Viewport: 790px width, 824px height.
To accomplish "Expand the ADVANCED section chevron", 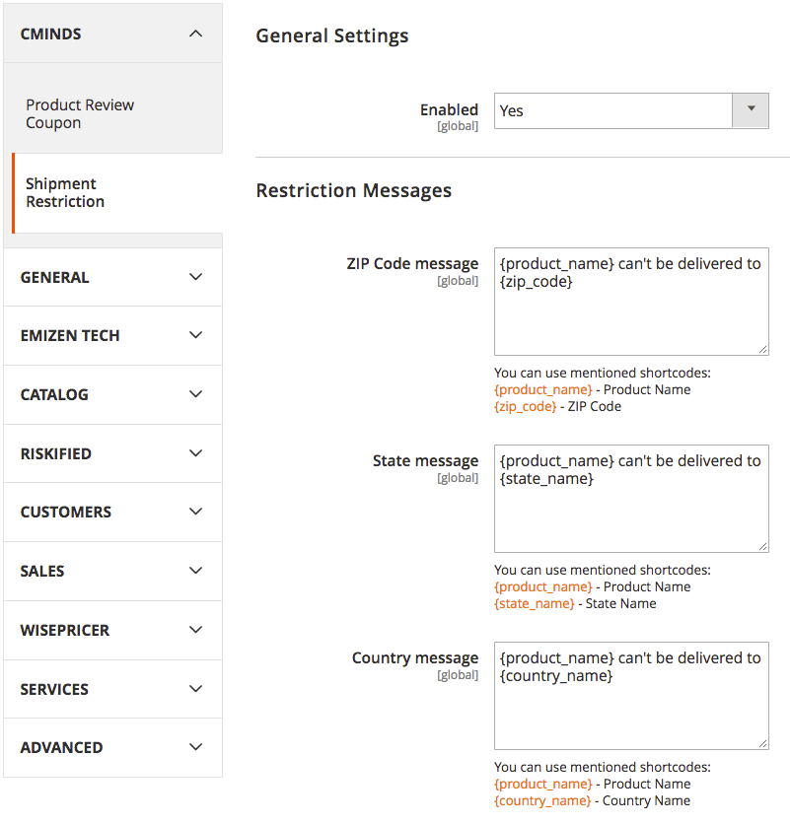I will (x=195, y=747).
